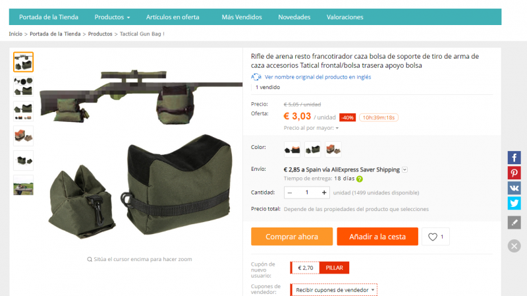This screenshot has width=527, height=296.
Task: Go to Valoraciones tab
Action: 345,17
